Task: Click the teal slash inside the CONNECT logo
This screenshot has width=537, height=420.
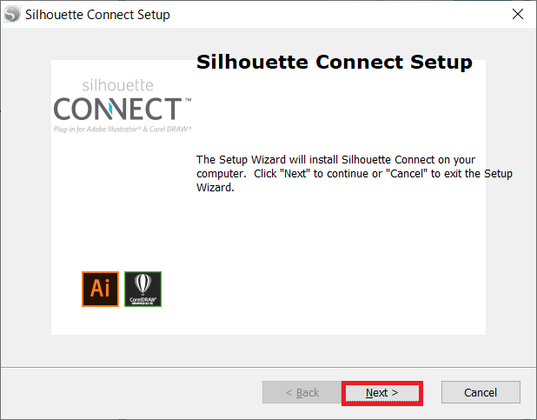Action: (x=111, y=109)
